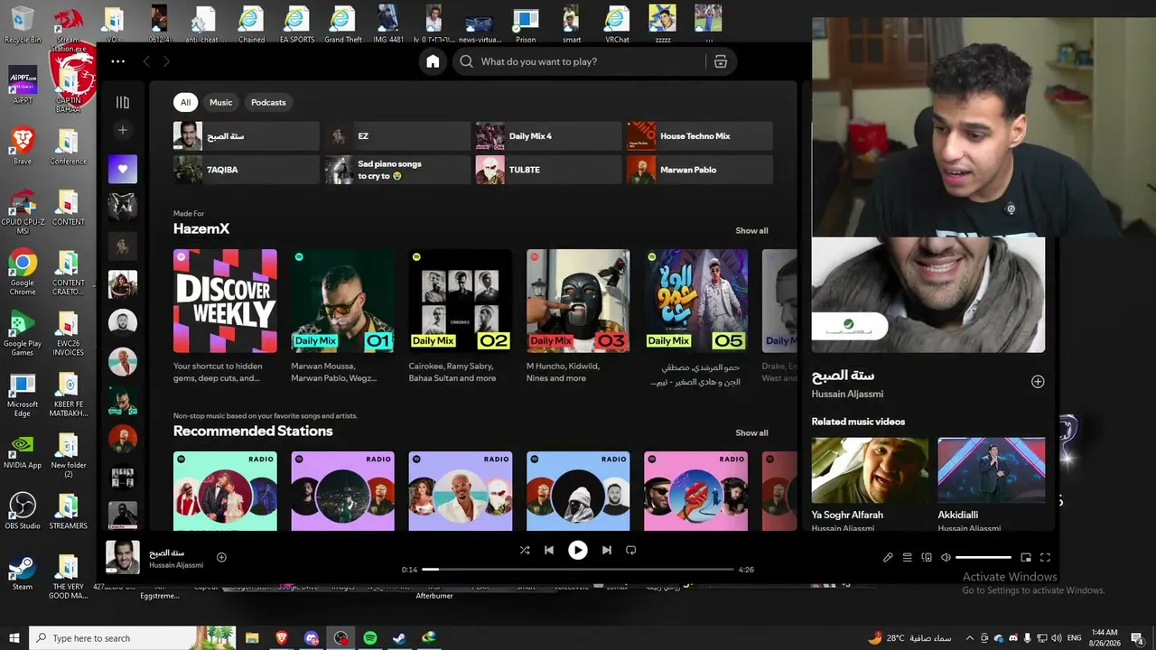Select the OBS Studio desktop icon

coord(23,511)
